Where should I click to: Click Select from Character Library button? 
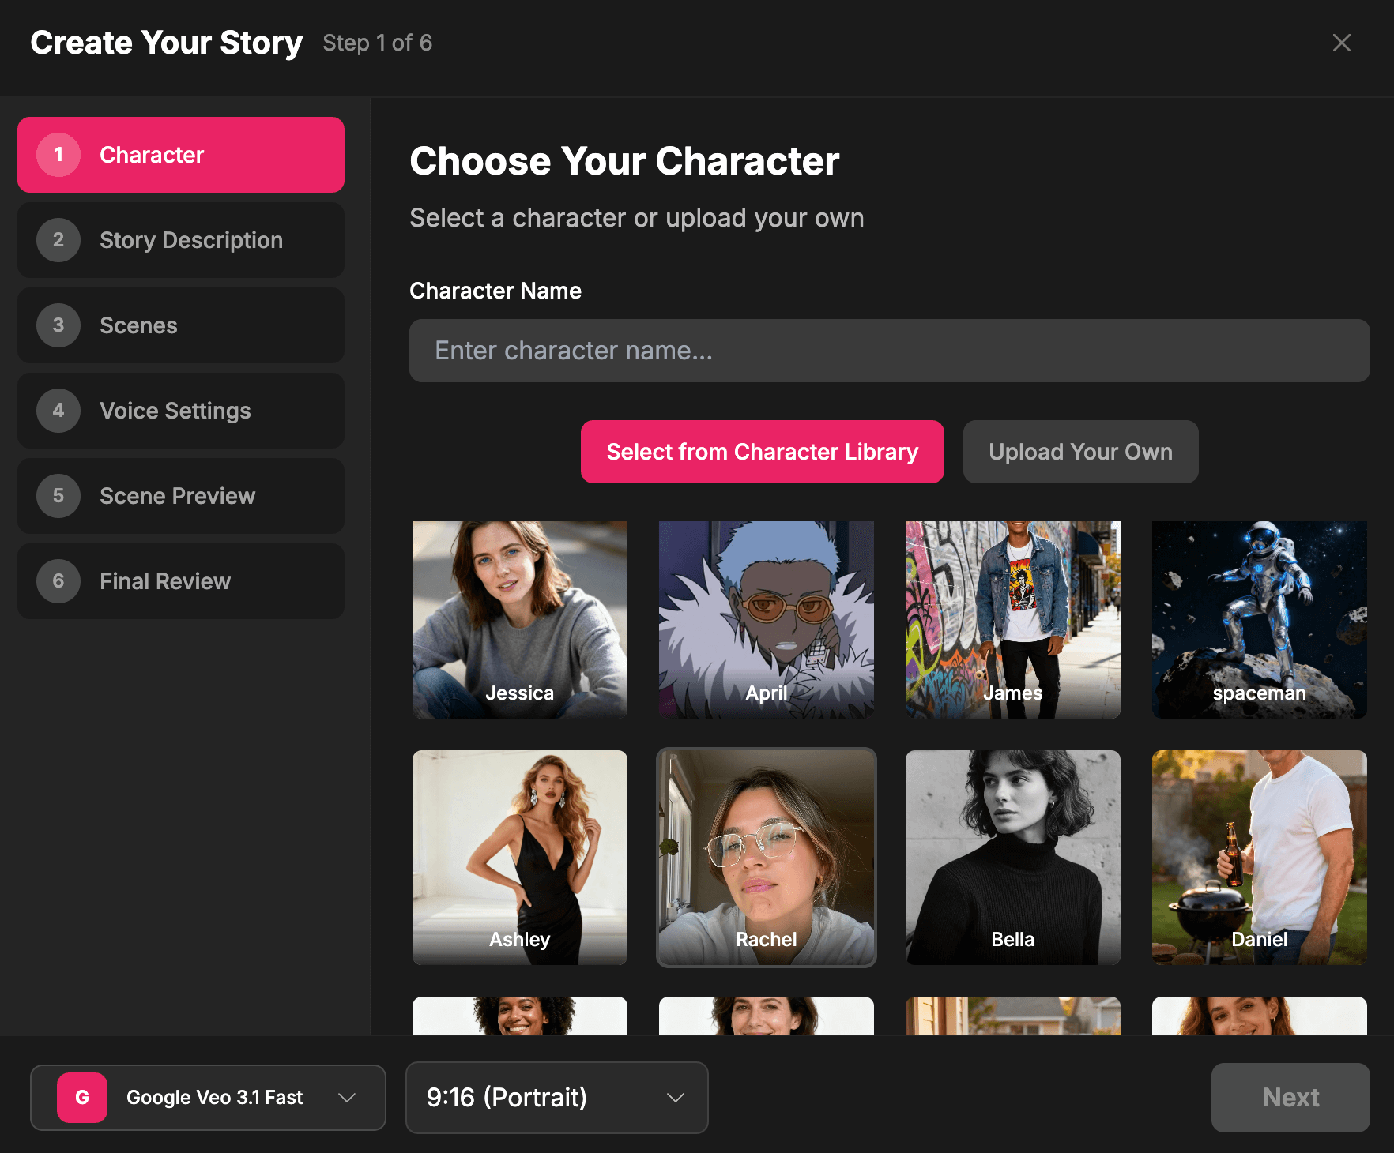(763, 452)
